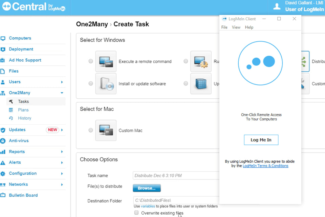Expand the Reports submenu arrow
This screenshot has height=217, width=325.
62,152
